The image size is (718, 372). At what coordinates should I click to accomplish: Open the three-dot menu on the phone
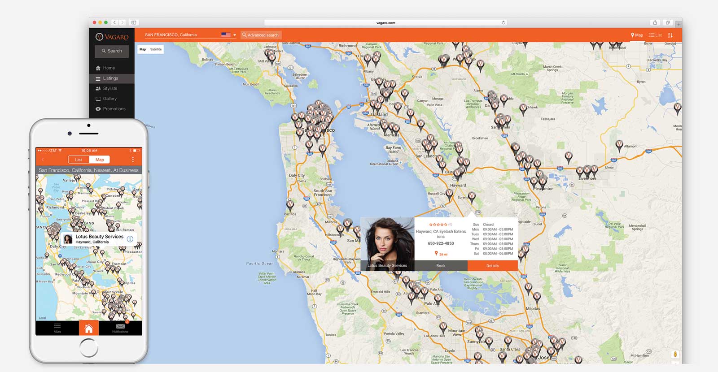point(133,160)
